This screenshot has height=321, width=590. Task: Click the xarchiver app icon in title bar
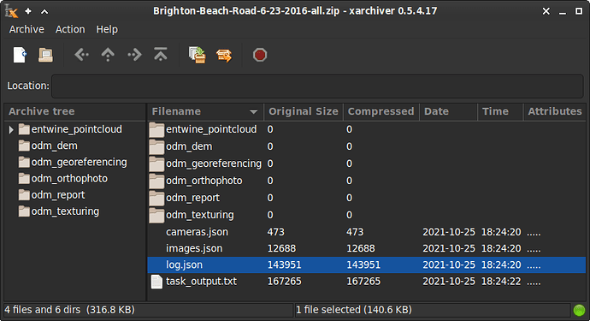point(11,12)
